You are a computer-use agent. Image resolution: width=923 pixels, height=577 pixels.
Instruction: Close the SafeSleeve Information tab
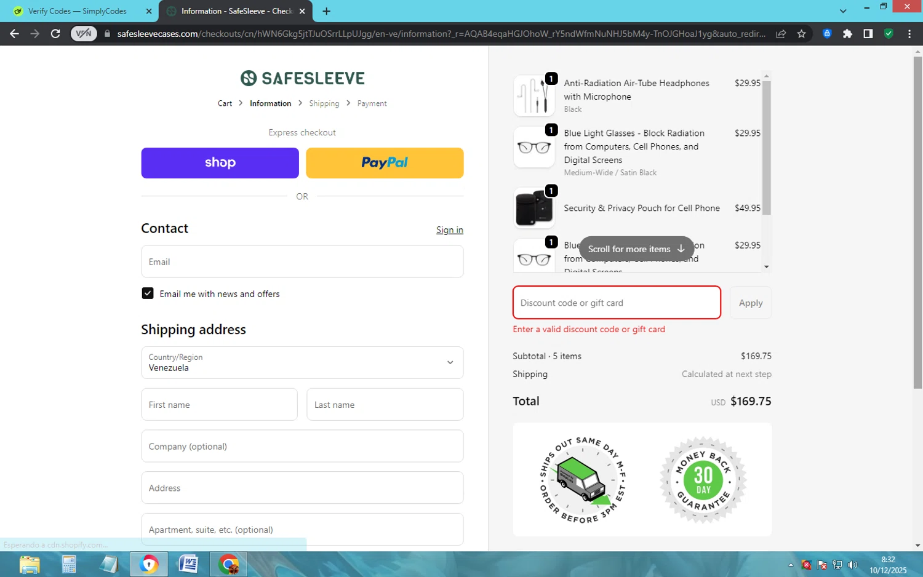pos(302,11)
